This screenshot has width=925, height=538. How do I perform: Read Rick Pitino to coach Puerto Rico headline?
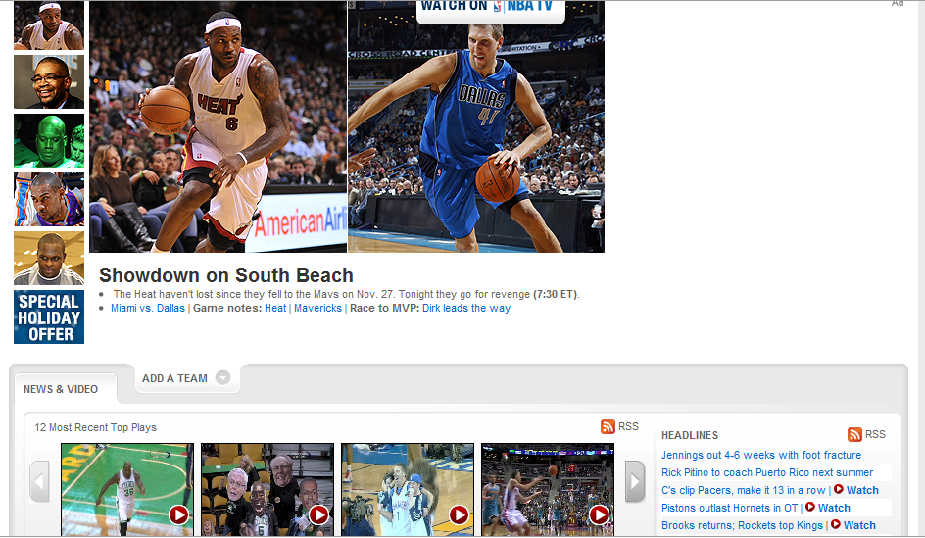[767, 472]
